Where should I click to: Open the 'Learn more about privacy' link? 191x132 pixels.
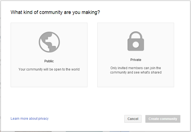(29, 118)
